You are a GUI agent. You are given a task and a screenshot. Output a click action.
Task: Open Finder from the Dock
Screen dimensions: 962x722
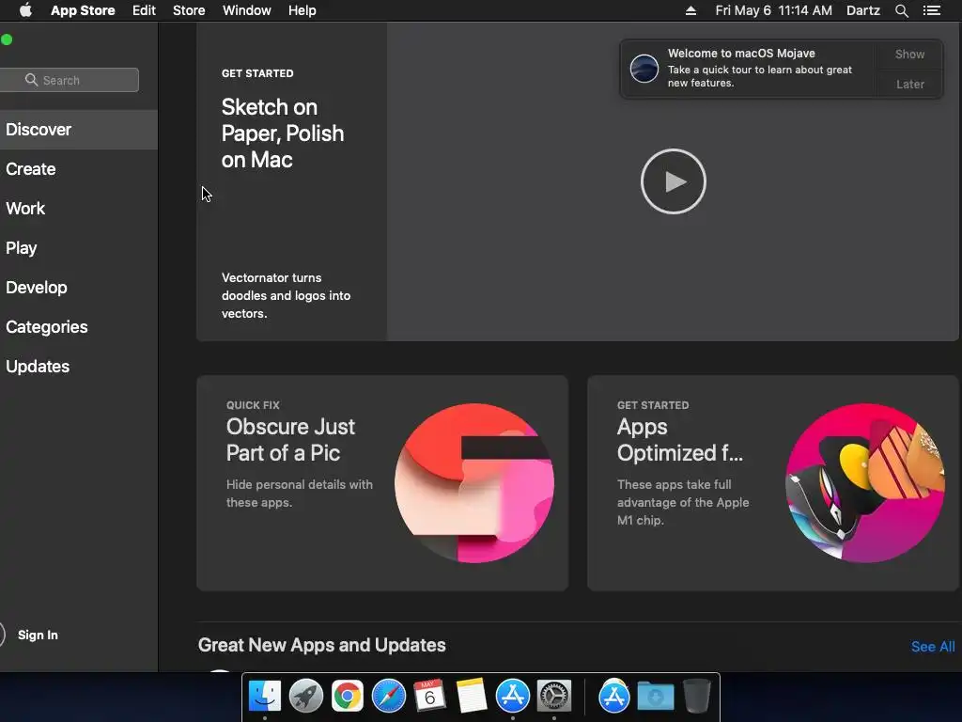265,696
